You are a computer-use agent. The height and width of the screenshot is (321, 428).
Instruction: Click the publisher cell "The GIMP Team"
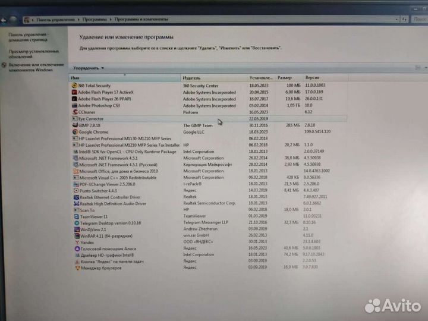tap(198, 125)
